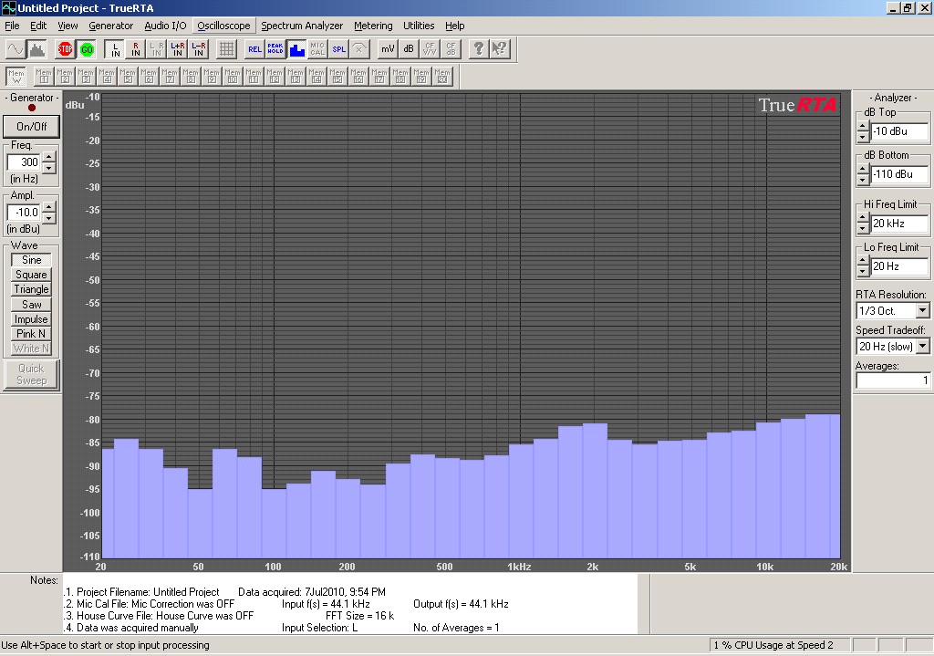Select the L IN input button
Screen dimensions: 934x656
pos(115,49)
